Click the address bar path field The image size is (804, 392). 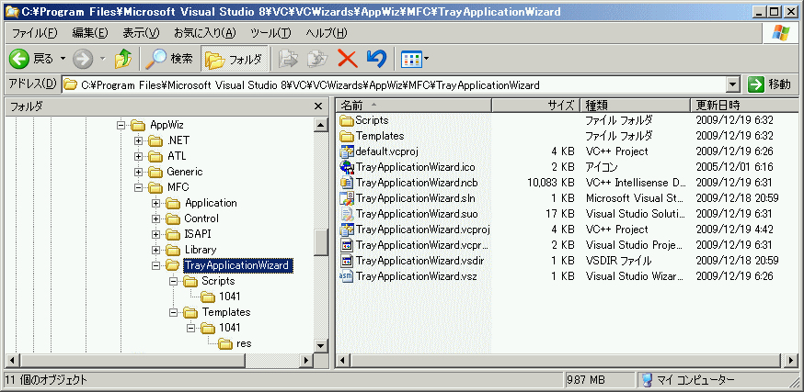click(395, 84)
